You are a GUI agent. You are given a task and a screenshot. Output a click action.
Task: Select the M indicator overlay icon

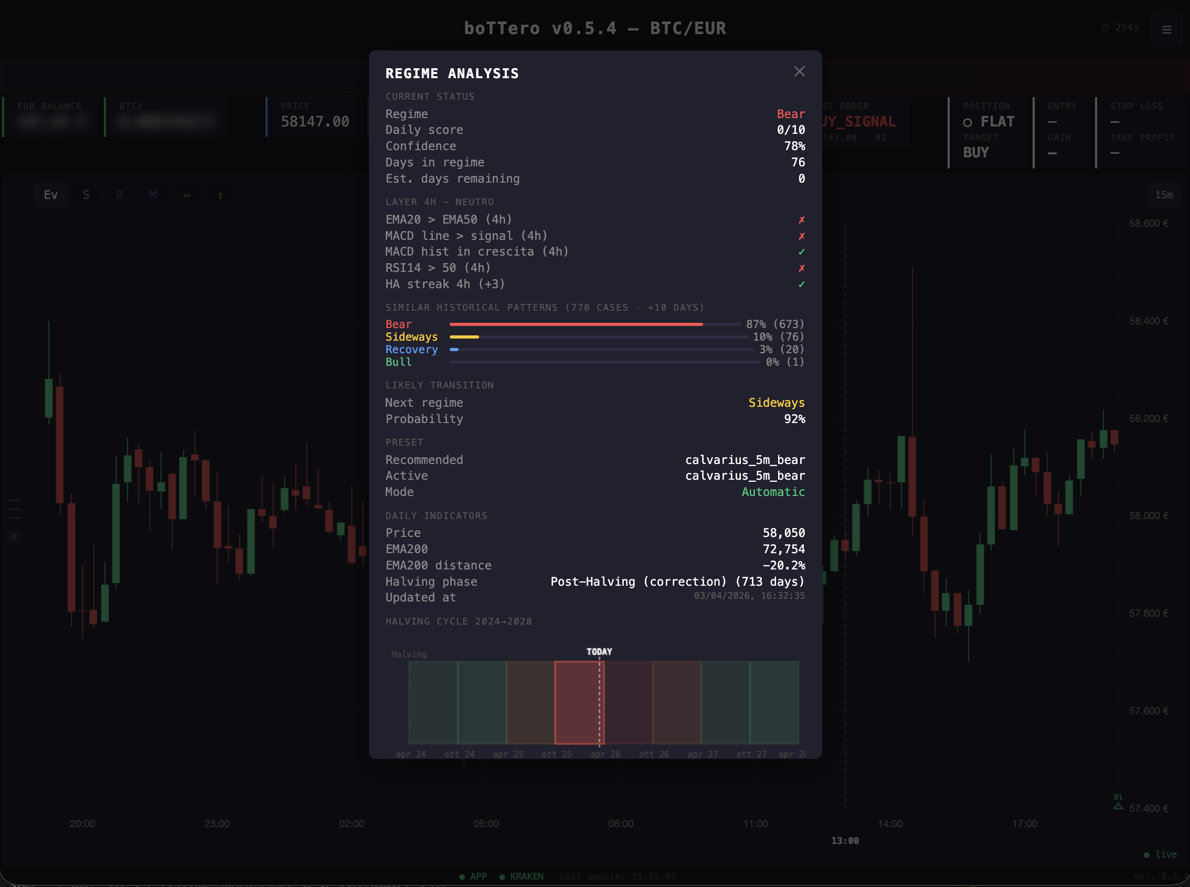pos(153,195)
